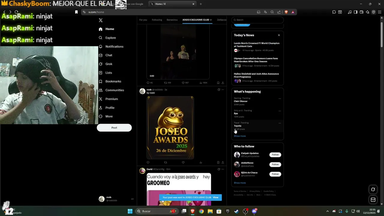
Task: Open a new browser tab
Action: 201,4
